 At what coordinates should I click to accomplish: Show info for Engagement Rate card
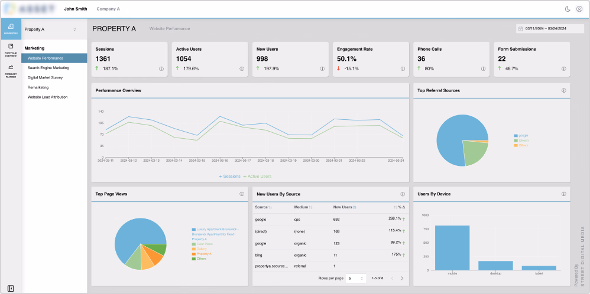point(403,69)
